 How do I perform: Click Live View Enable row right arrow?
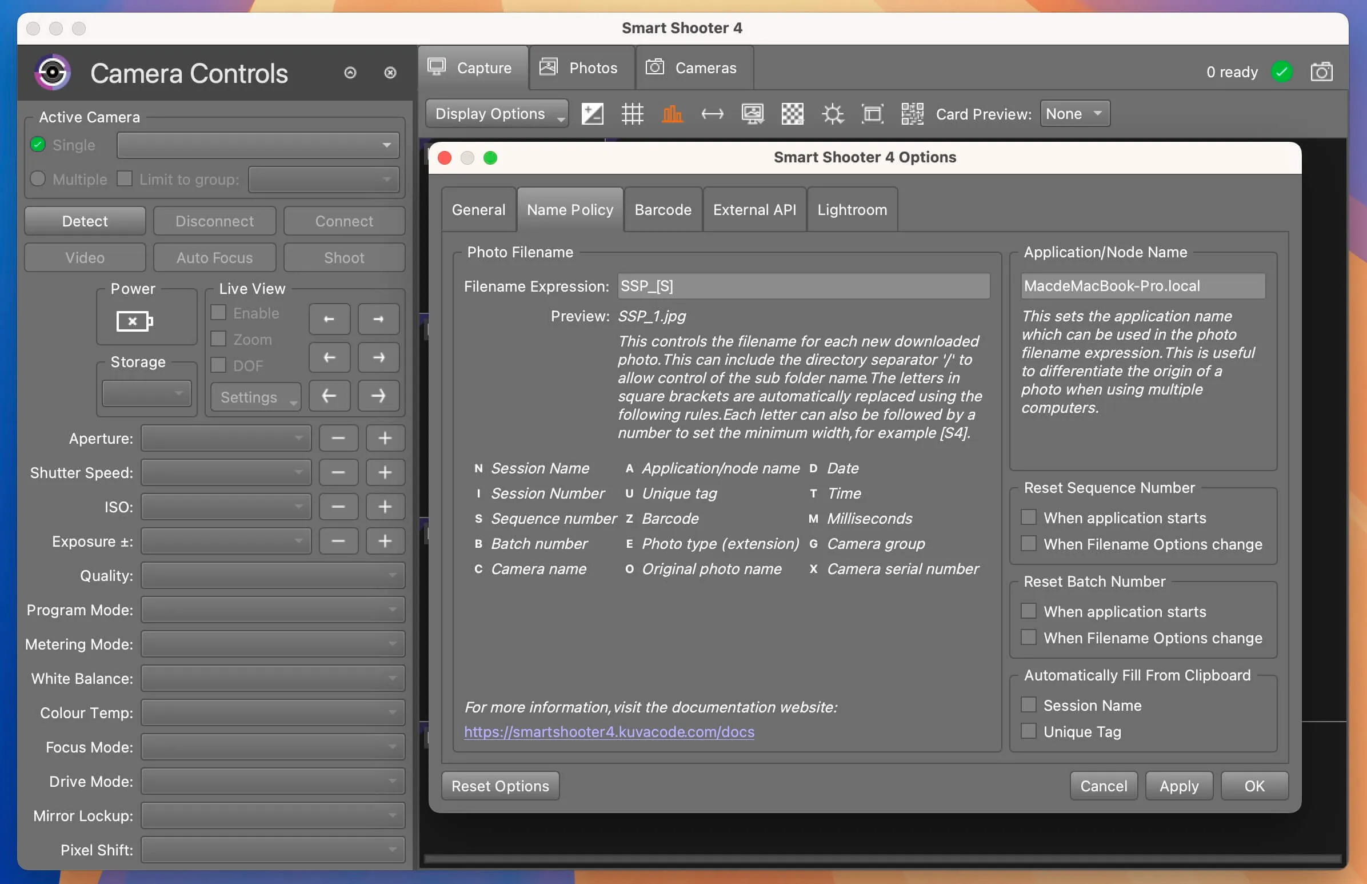point(378,318)
